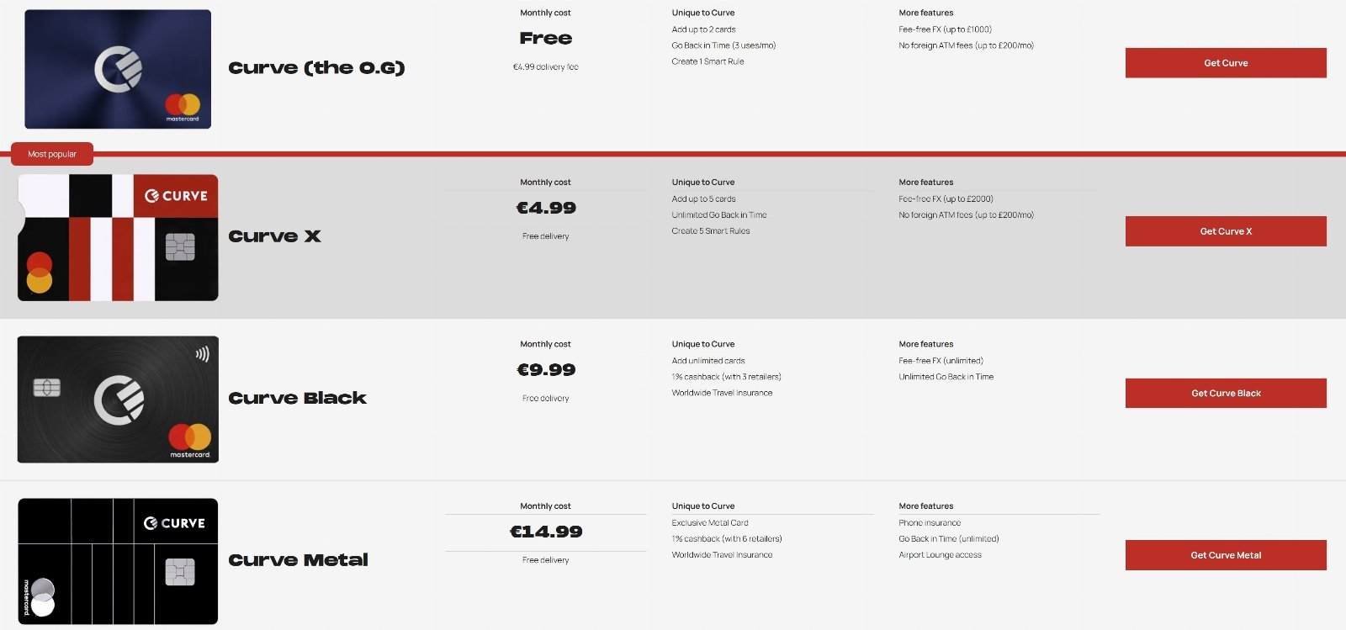Click the chip on the Curve X card
This screenshot has width=1346, height=630.
(180, 246)
